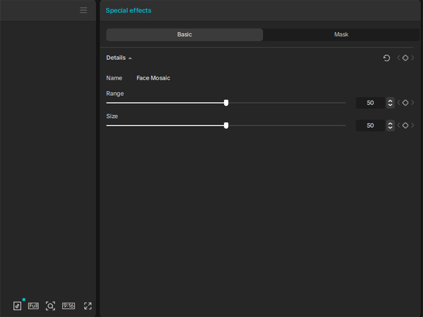Viewport: 423px width, 317px height.
Task: Go to next Size keyframe
Action: point(412,125)
